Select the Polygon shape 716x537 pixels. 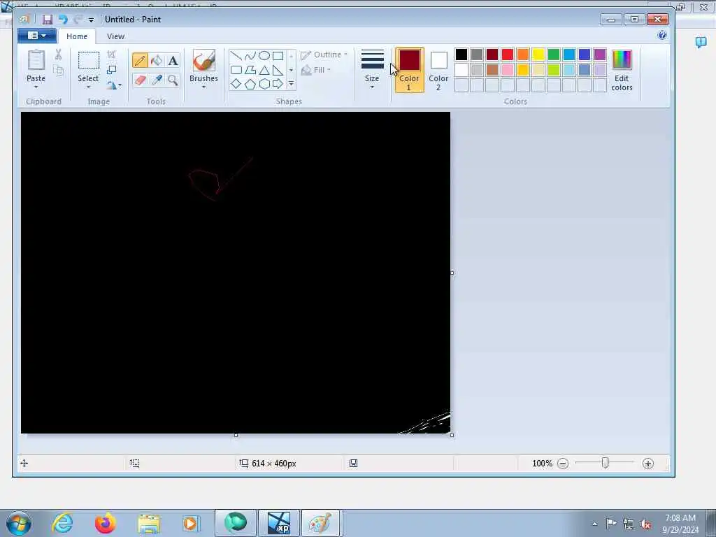(250, 70)
